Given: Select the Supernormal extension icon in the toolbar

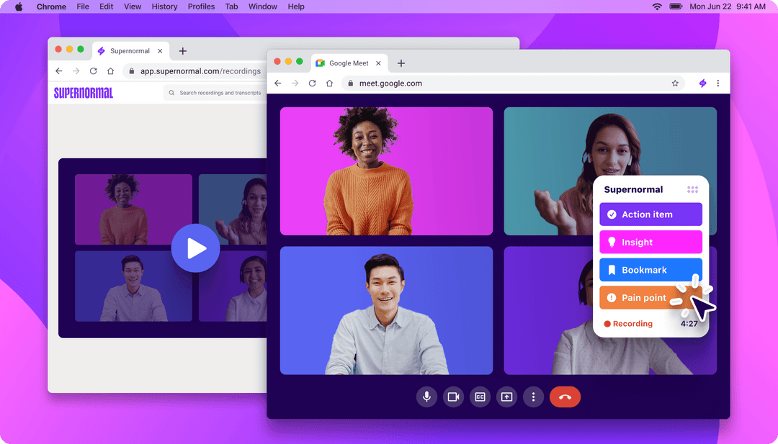Looking at the screenshot, I should pyautogui.click(x=702, y=83).
